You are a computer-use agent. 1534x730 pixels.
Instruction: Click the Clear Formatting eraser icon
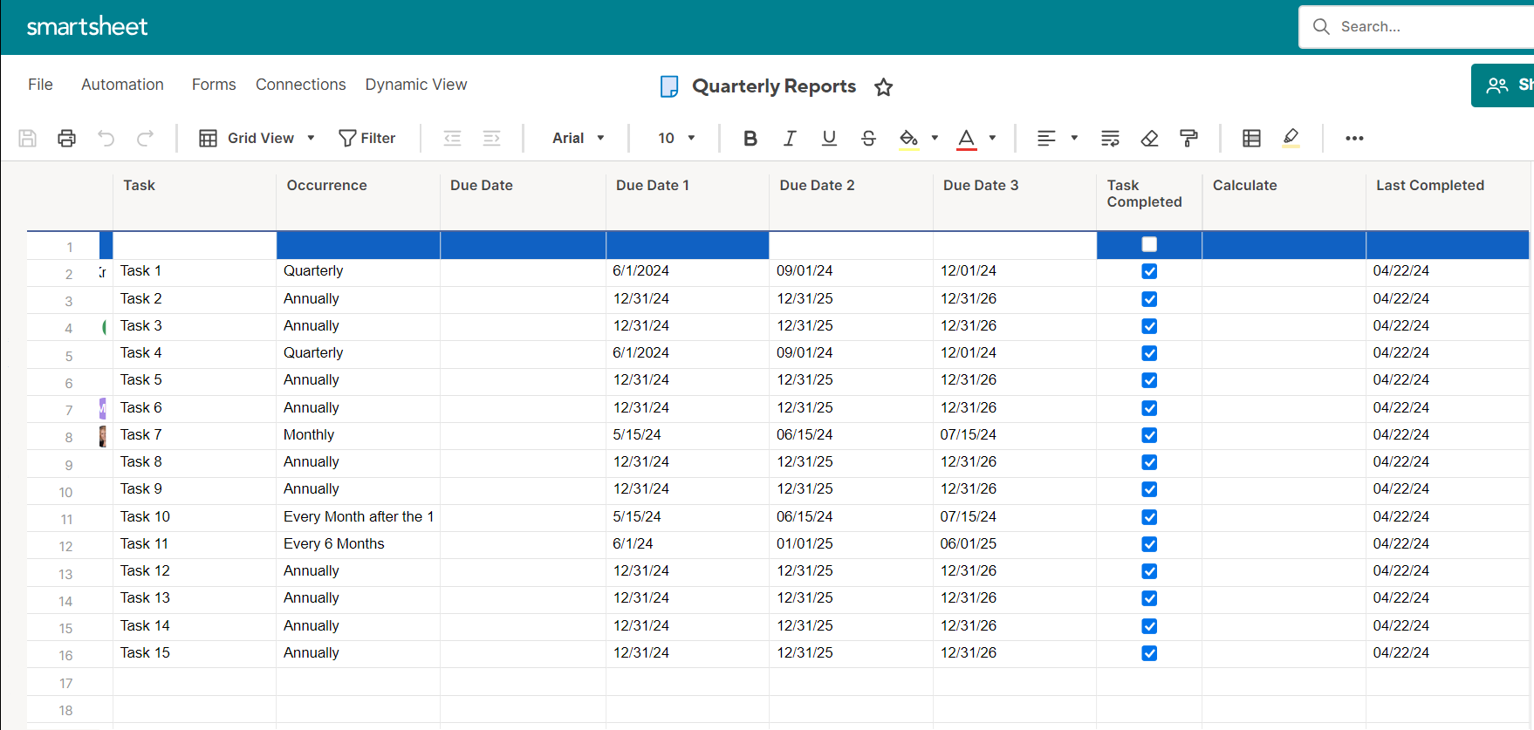pos(1149,138)
